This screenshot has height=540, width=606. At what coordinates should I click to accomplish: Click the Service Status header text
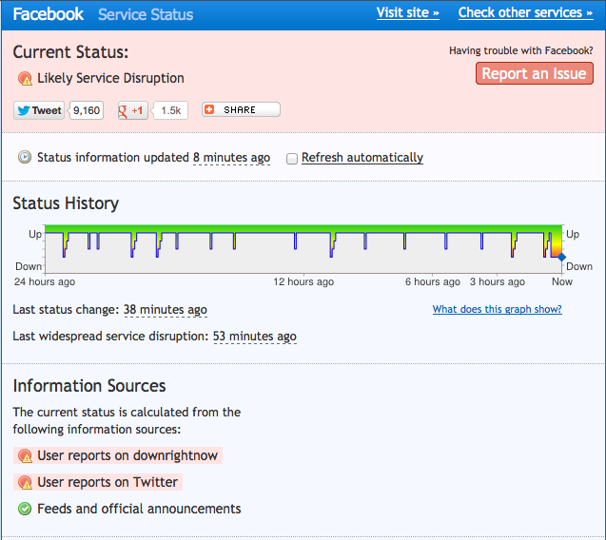pyautogui.click(x=146, y=14)
